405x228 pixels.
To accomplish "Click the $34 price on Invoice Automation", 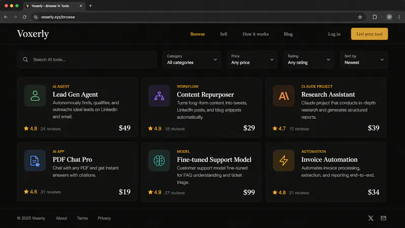I will [374, 193].
